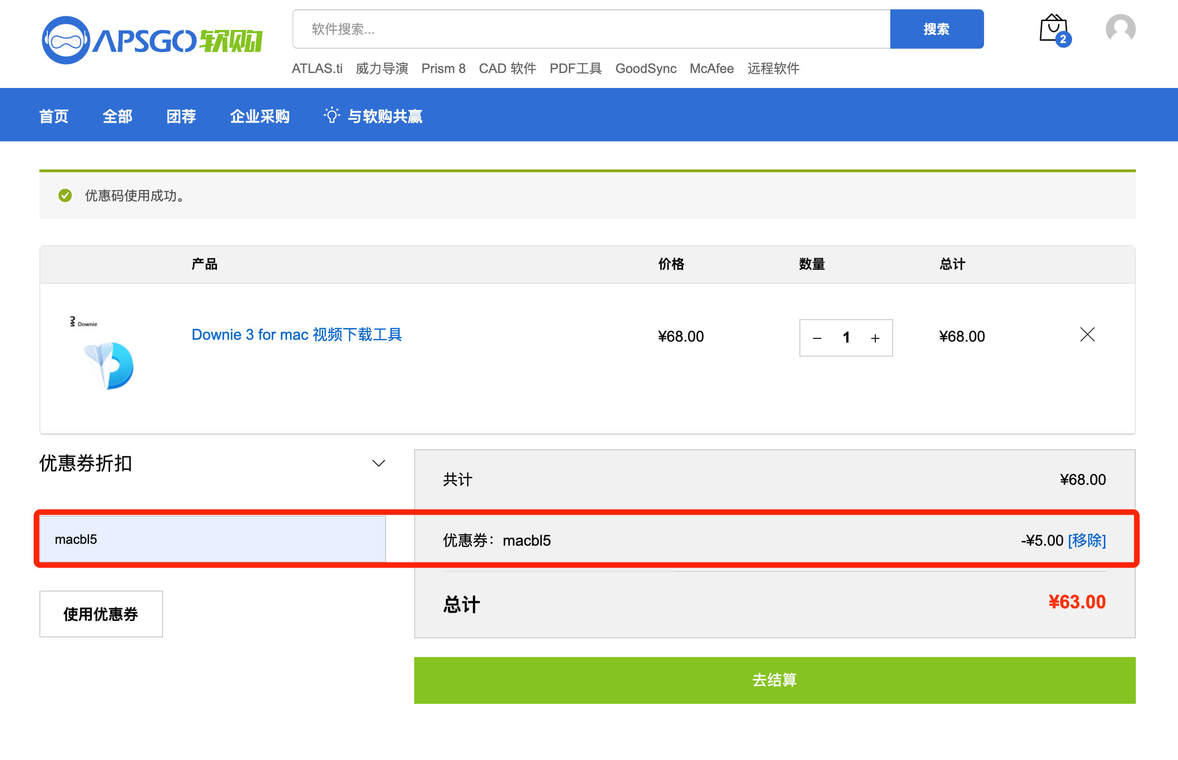
Task: Click the 威力导演 quick search link
Action: (x=381, y=69)
